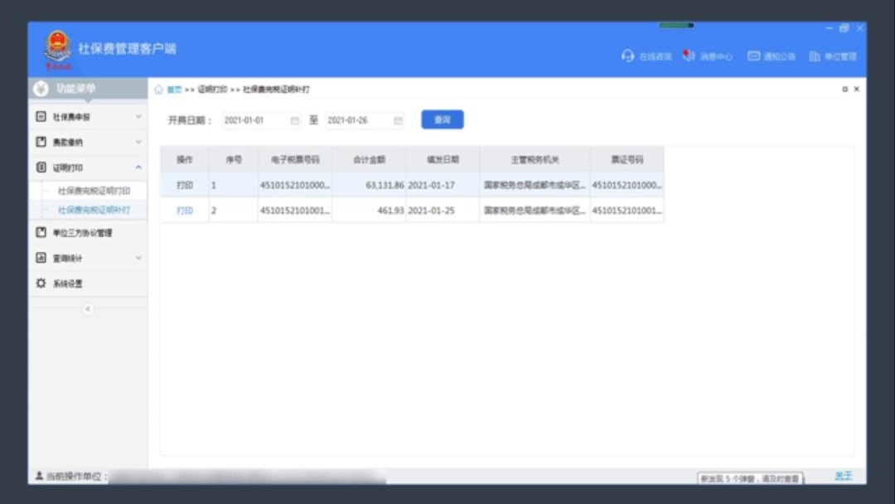Click the start date 2021-01-01 field
Image resolution: width=895 pixels, height=504 pixels.
(x=254, y=121)
